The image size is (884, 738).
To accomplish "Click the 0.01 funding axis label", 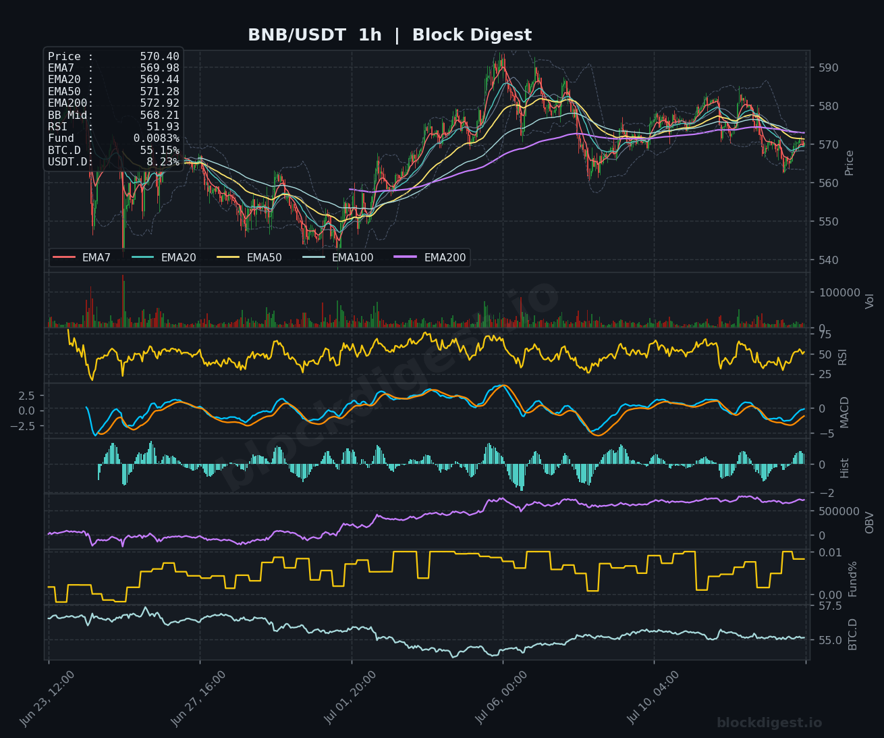I will [831, 552].
